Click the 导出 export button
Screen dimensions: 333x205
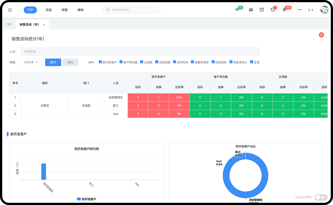[70, 62]
